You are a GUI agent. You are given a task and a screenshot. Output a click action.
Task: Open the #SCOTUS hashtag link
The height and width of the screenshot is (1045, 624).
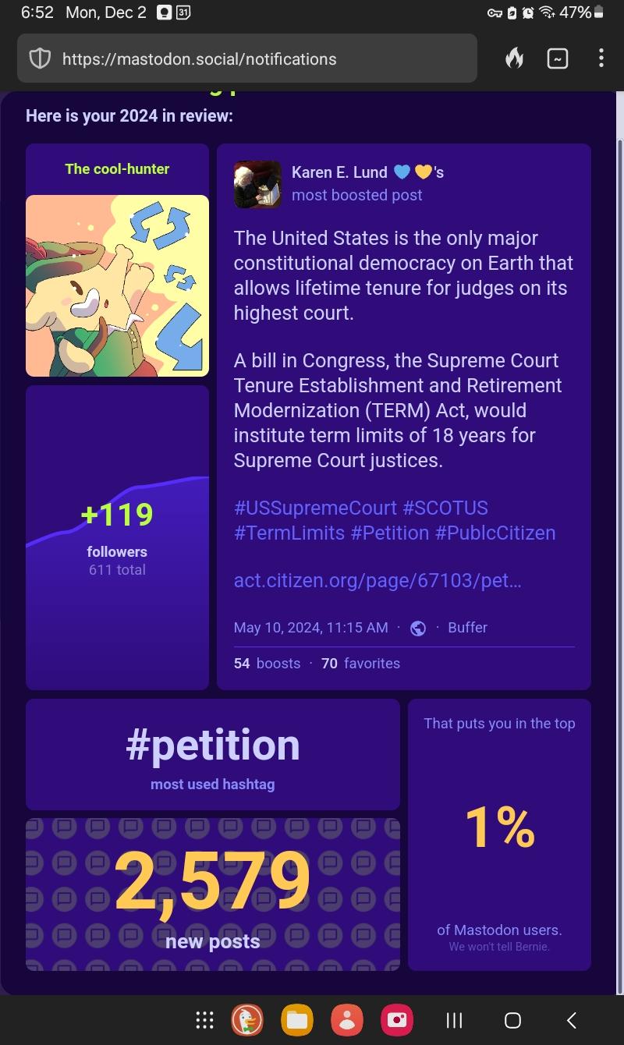(x=445, y=508)
